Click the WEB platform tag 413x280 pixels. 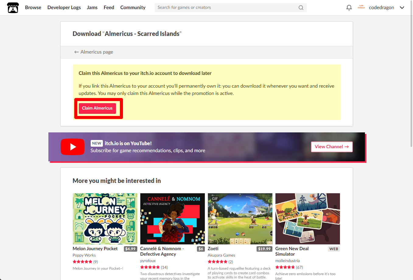pyautogui.click(x=334, y=249)
